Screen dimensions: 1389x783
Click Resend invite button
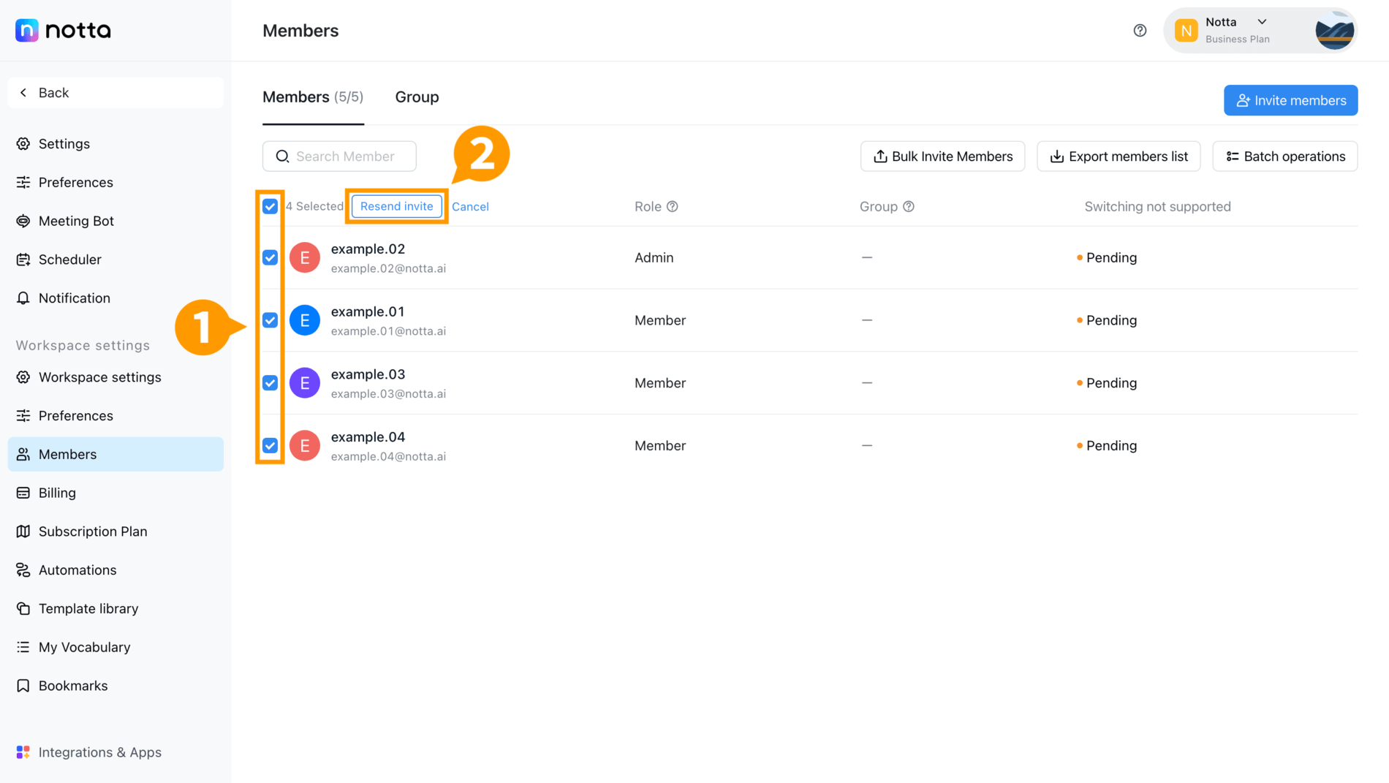tap(397, 206)
